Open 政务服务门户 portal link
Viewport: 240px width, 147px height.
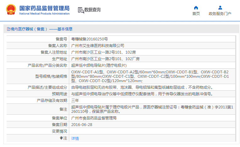click(220, 13)
